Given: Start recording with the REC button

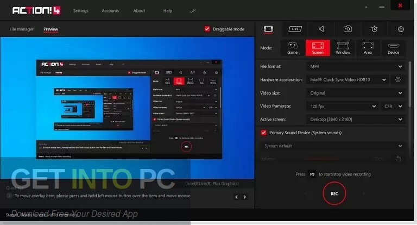Looking at the screenshot, I should [x=334, y=193].
